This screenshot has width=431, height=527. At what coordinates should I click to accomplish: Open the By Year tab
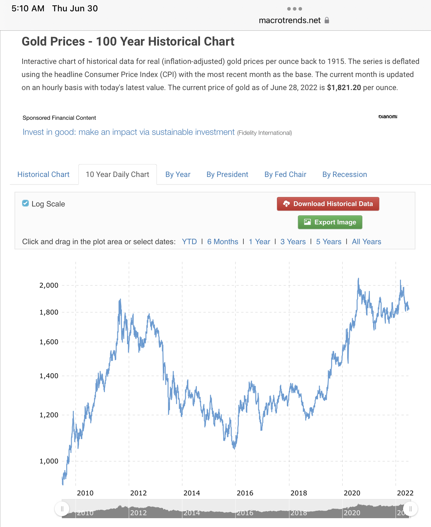pos(178,174)
